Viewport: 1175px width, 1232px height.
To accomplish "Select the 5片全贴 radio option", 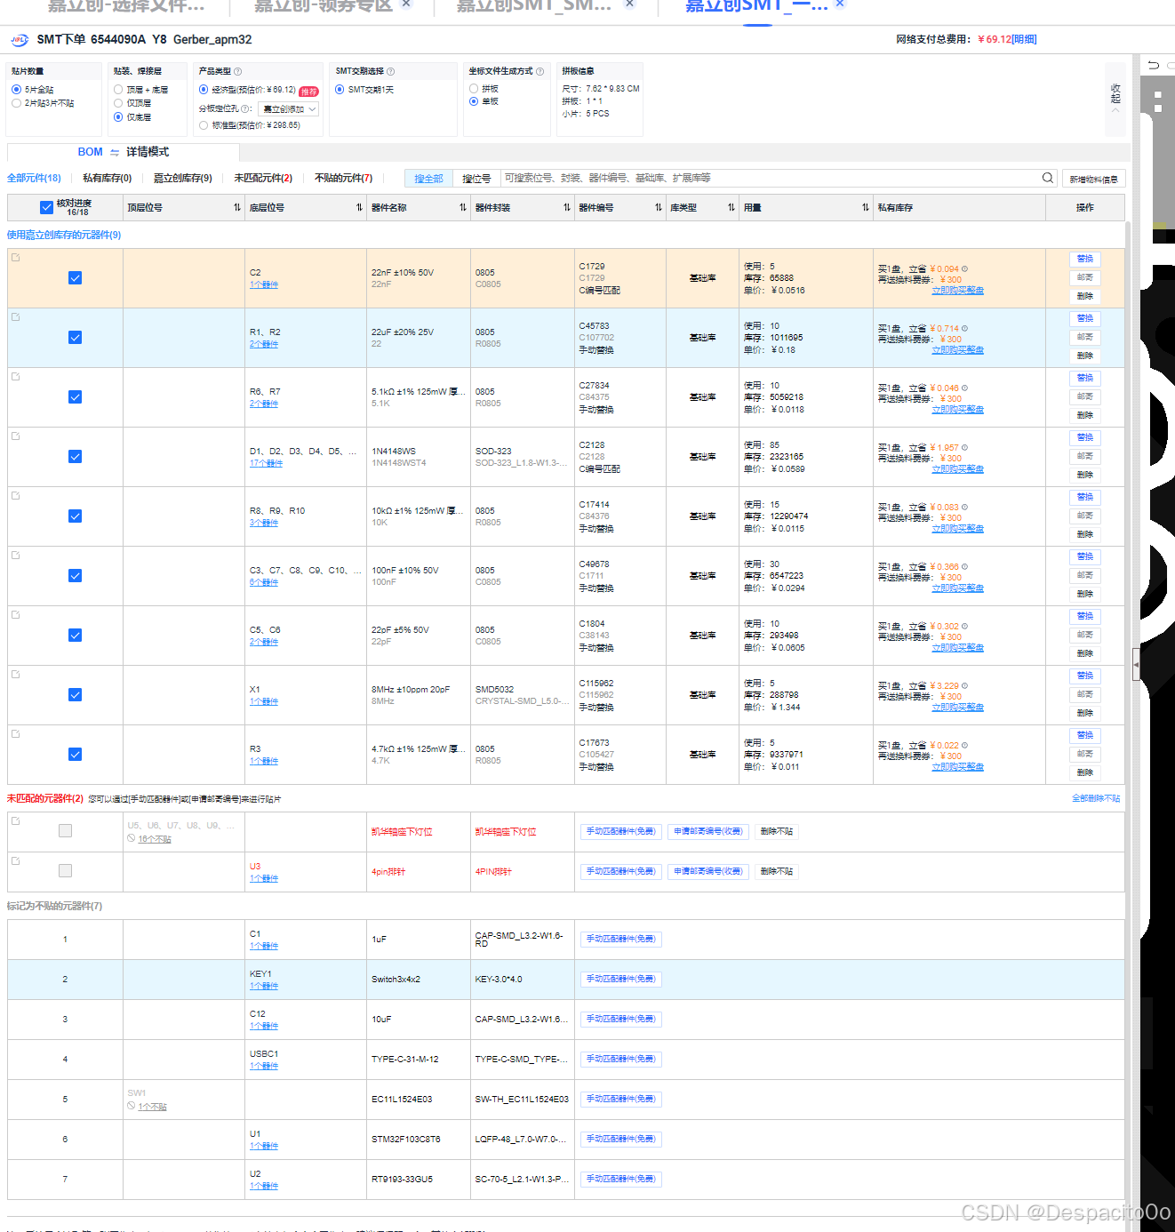I will coord(16,90).
